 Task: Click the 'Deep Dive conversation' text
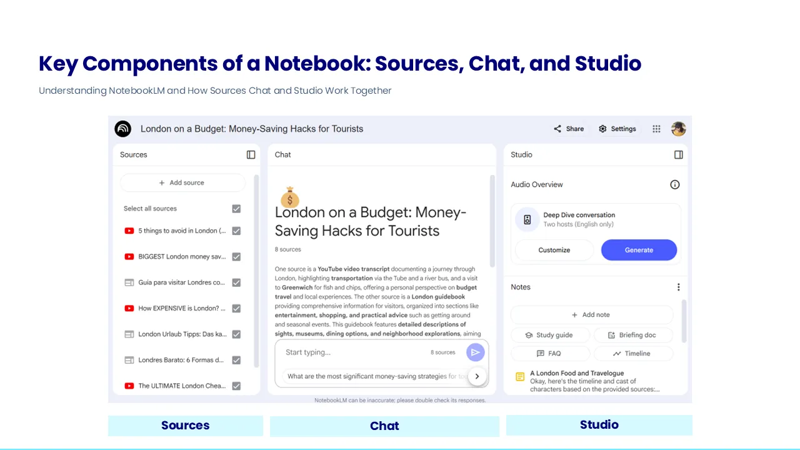tap(579, 215)
